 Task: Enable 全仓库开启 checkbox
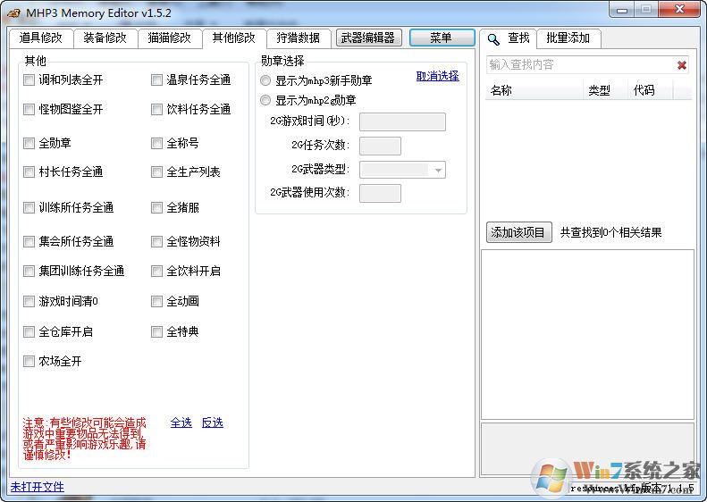point(29,331)
